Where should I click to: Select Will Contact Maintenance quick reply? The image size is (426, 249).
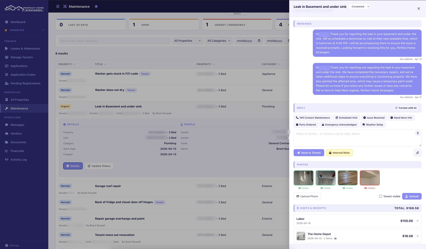pyautogui.click(x=313, y=118)
